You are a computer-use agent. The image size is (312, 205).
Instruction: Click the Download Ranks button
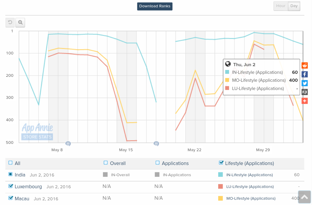pos(155,6)
